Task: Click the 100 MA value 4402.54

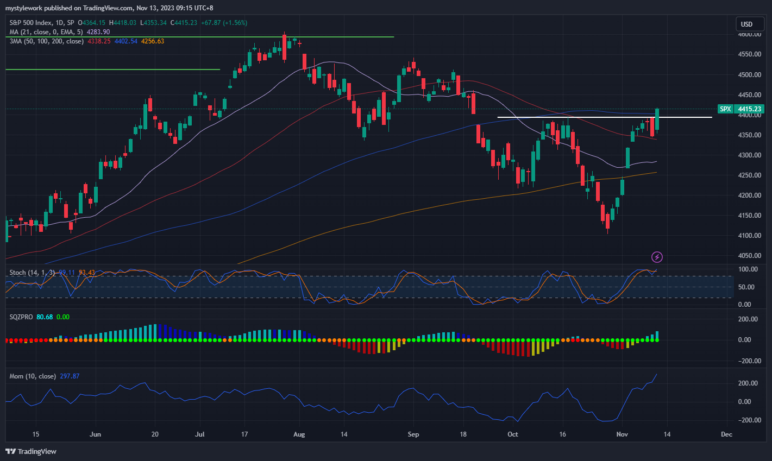Action: pos(125,41)
